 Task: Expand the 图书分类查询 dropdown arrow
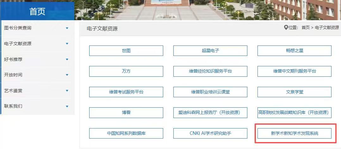[67, 28]
